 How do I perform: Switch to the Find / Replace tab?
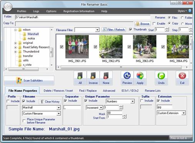click(x=88, y=91)
